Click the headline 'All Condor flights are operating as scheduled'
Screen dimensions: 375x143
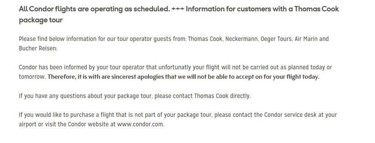[x=94, y=9]
